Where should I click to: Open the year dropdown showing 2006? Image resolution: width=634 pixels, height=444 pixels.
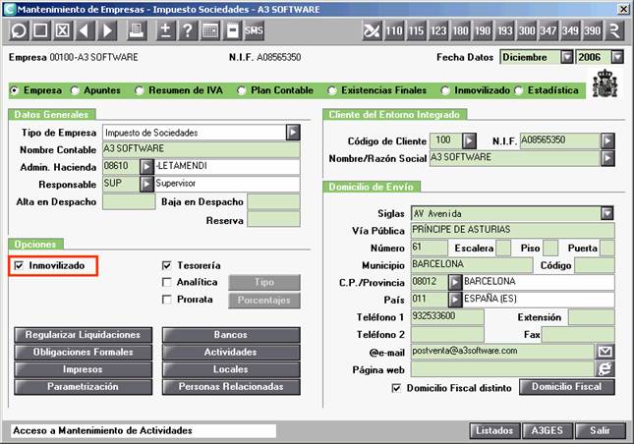point(617,57)
